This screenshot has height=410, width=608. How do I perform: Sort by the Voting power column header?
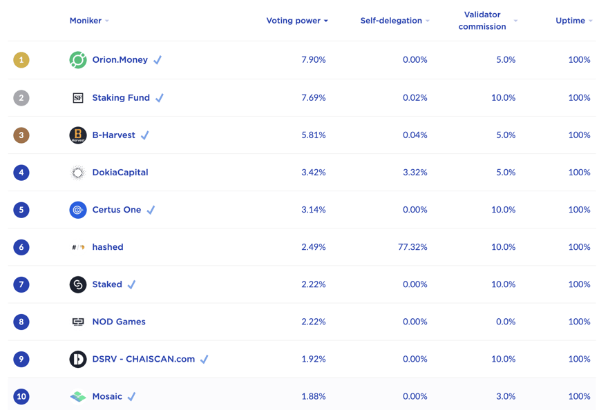click(297, 21)
